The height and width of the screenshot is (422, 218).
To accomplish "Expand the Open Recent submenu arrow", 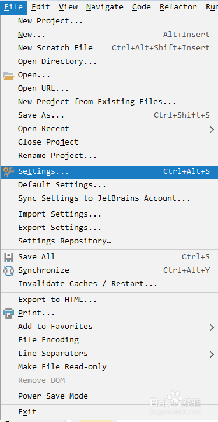I will tap(212, 129).
